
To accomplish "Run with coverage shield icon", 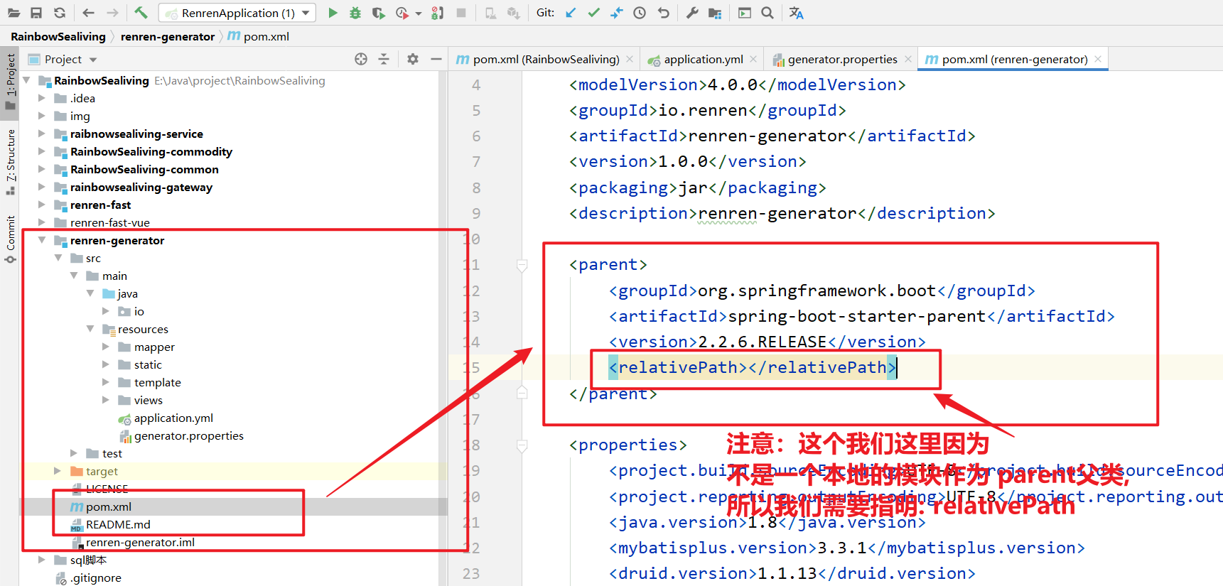I will [x=379, y=13].
